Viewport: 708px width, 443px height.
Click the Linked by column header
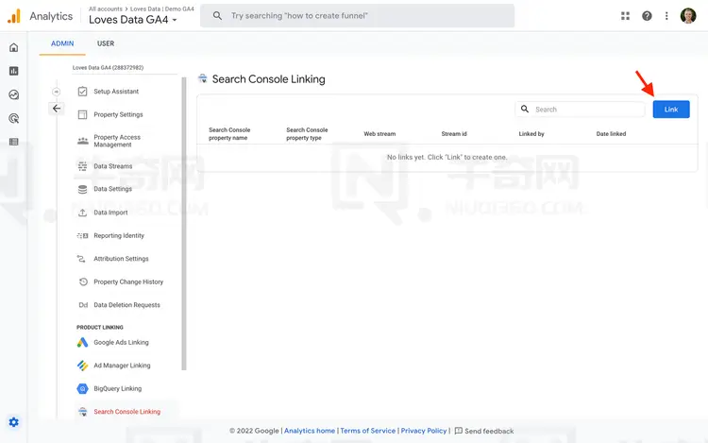[531, 134]
